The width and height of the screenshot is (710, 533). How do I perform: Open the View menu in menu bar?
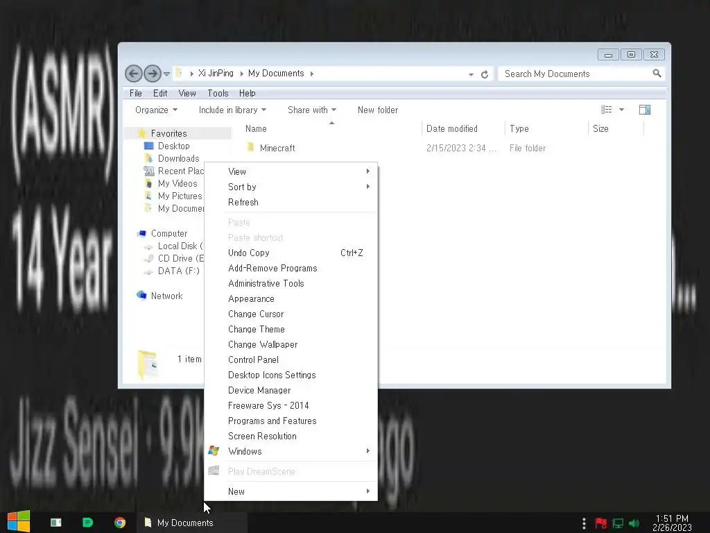click(x=187, y=93)
